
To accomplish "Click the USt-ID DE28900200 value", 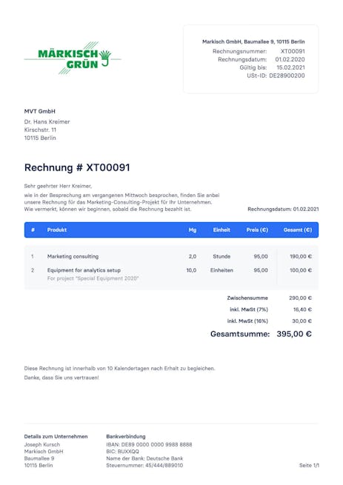I will pyautogui.click(x=287, y=76).
